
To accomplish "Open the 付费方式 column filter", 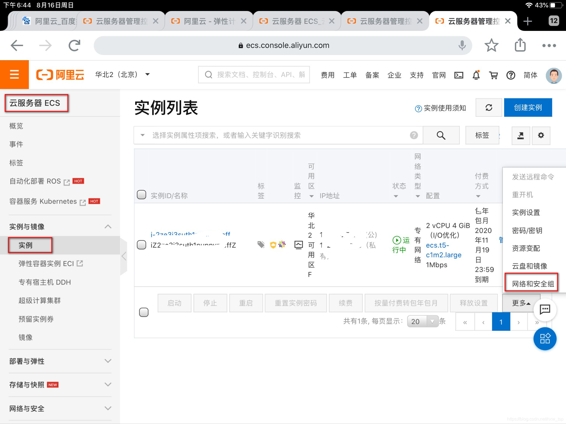I will tap(478, 196).
